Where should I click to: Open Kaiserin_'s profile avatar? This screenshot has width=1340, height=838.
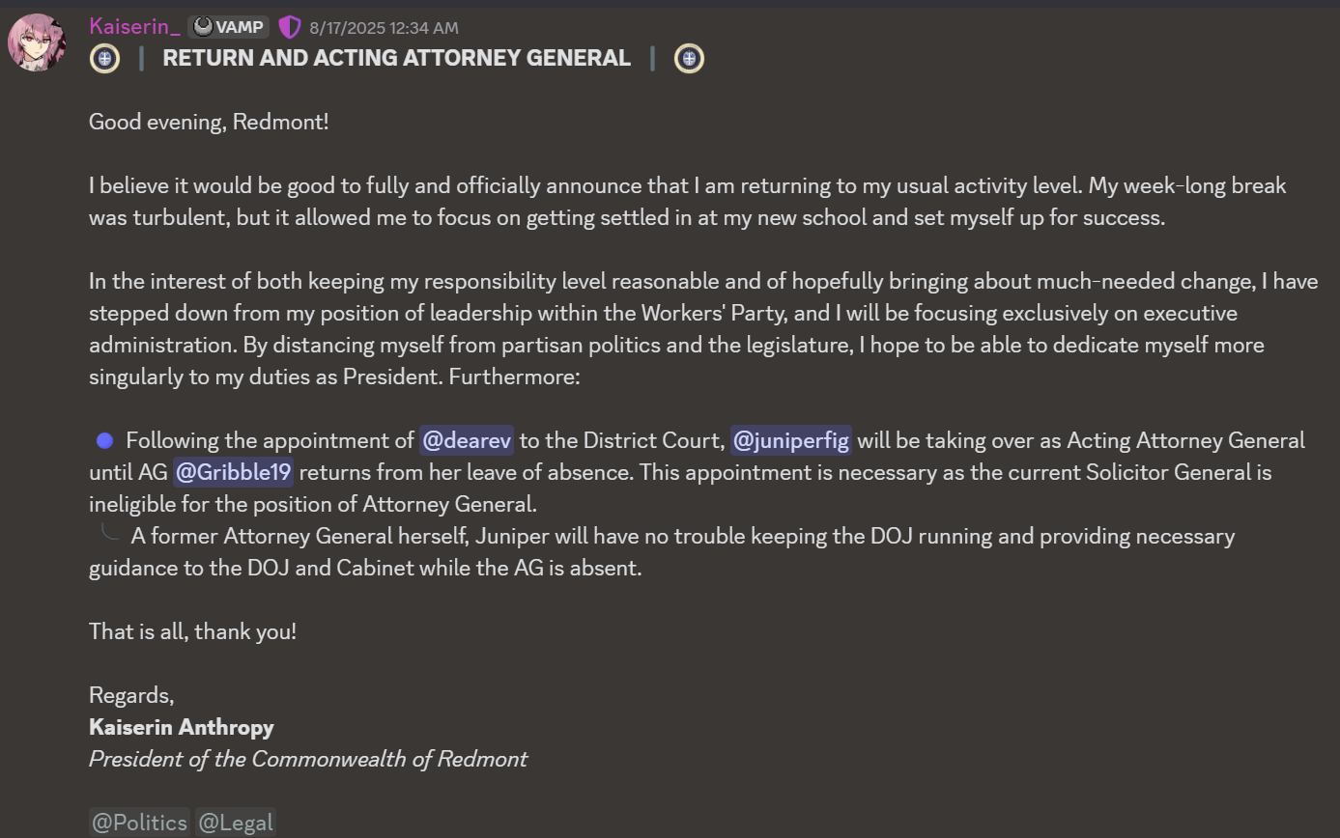pos(37,42)
